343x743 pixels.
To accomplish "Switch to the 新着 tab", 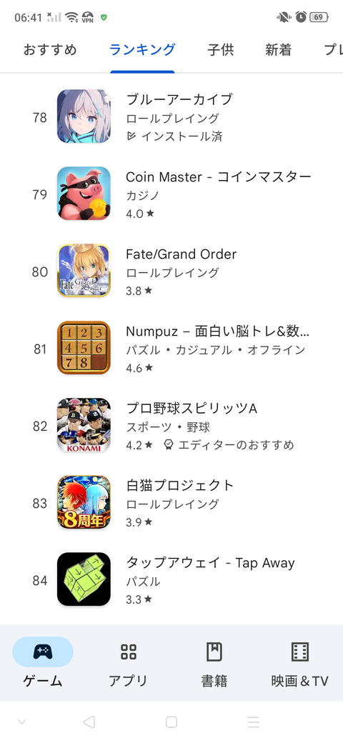I will click(x=279, y=50).
